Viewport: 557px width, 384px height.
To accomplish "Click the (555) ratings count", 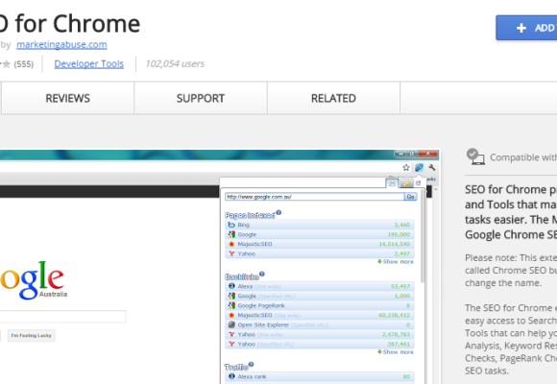I will [x=24, y=64].
